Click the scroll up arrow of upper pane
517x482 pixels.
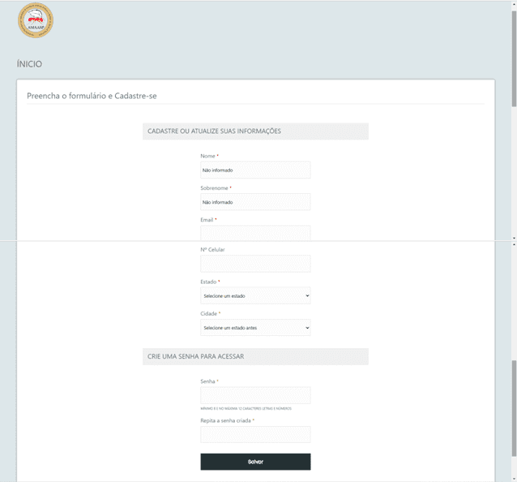pos(514,3)
